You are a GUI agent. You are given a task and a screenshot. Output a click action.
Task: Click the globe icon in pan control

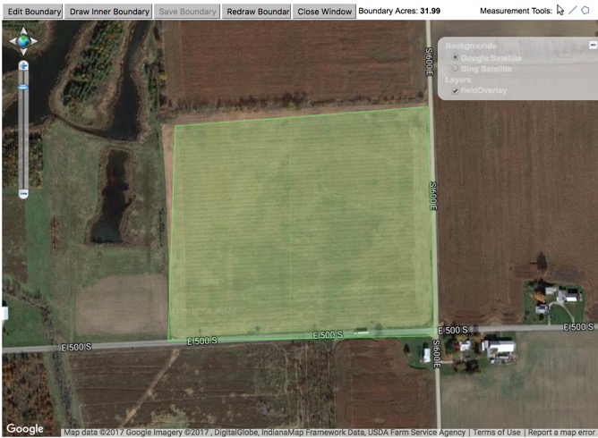pos(23,41)
